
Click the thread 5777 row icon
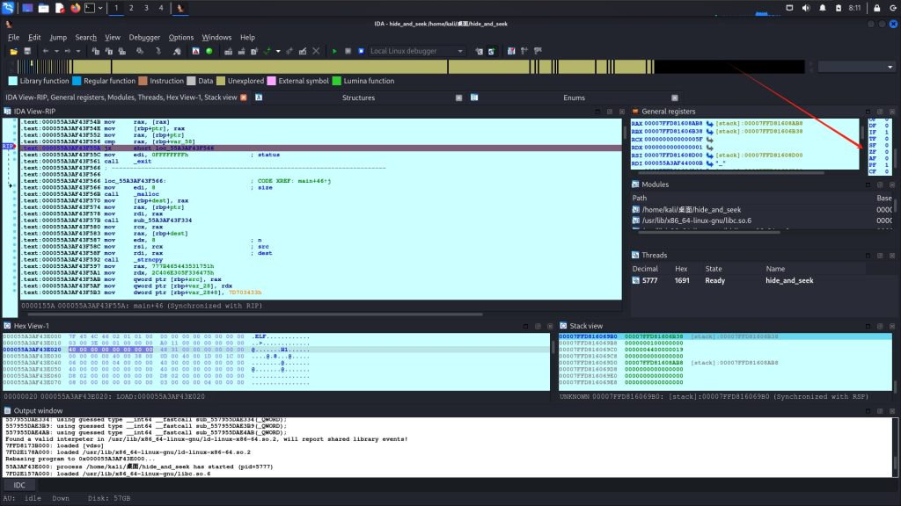636,280
